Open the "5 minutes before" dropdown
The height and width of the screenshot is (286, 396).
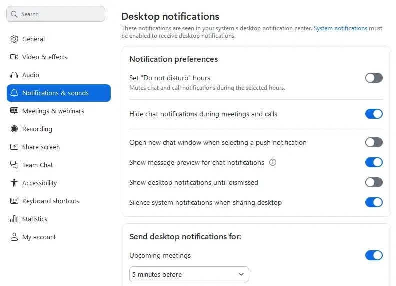pos(189,274)
